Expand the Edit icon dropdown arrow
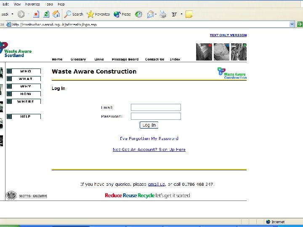 click(181, 14)
